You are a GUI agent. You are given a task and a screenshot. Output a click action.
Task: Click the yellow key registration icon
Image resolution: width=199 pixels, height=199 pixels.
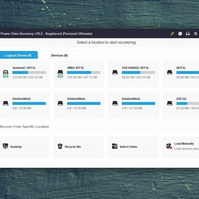point(172,33)
